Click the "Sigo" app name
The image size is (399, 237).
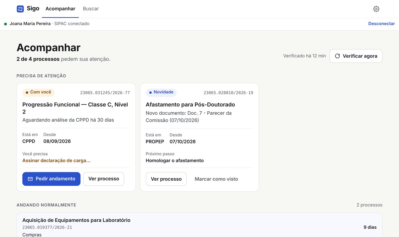coord(33,9)
